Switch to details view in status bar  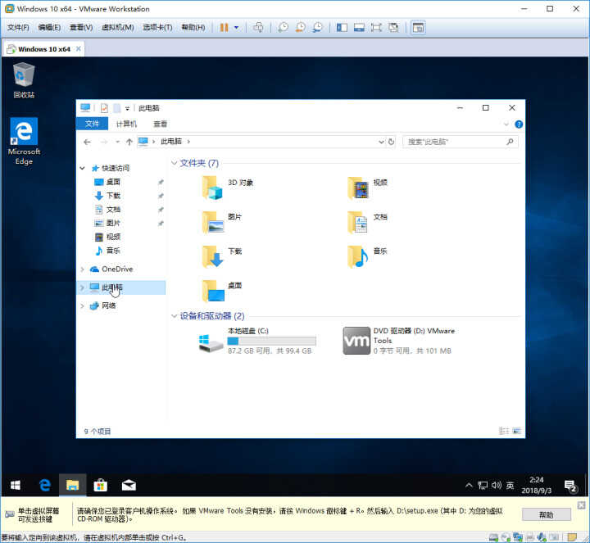(x=503, y=431)
